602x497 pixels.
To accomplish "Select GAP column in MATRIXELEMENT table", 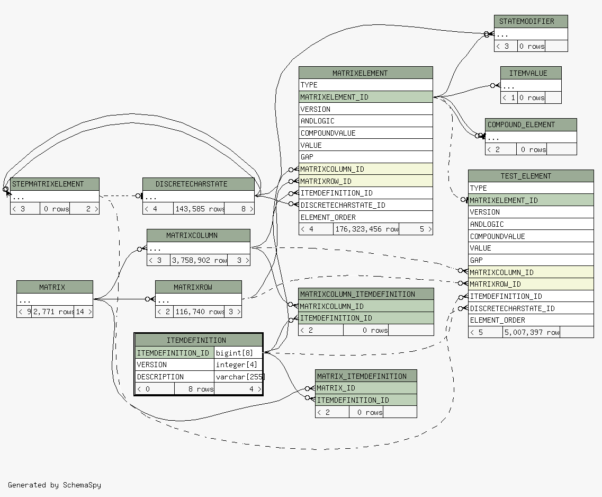I will (366, 157).
